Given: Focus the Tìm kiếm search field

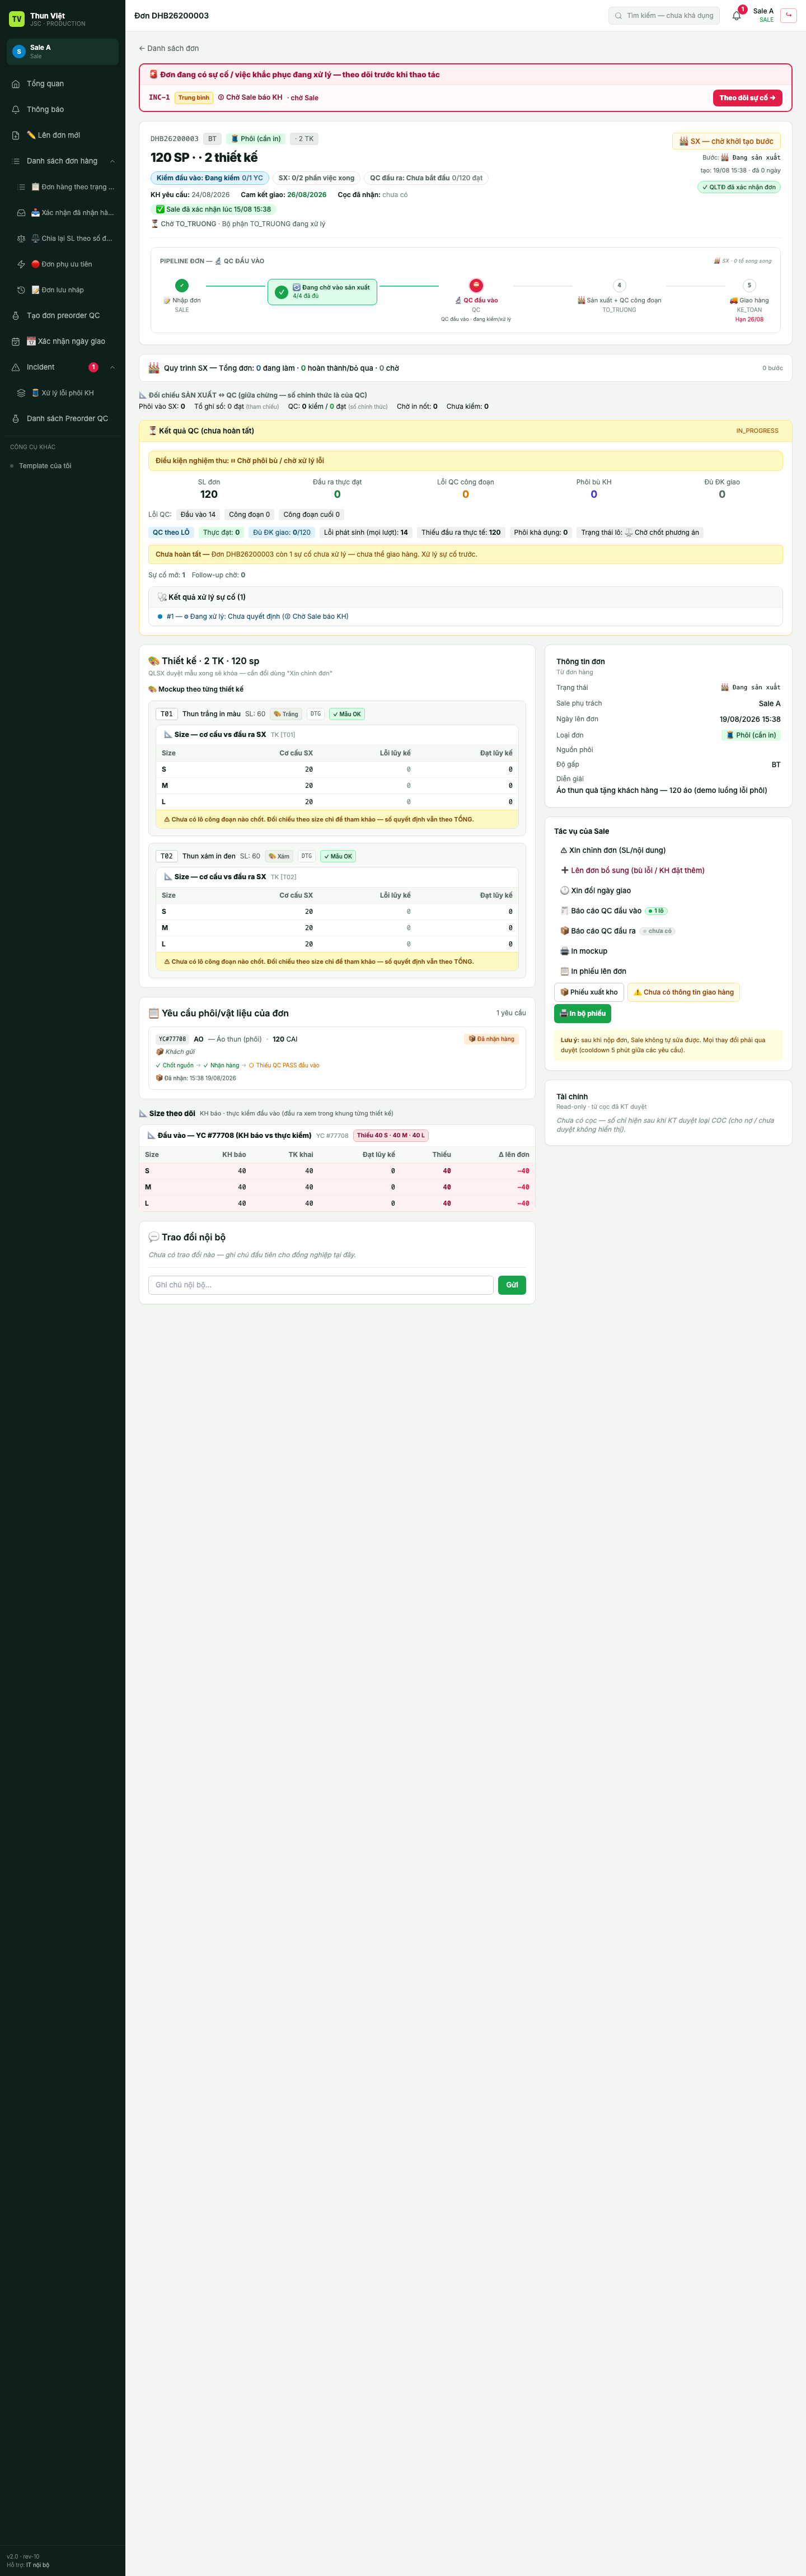Looking at the screenshot, I should pos(664,16).
